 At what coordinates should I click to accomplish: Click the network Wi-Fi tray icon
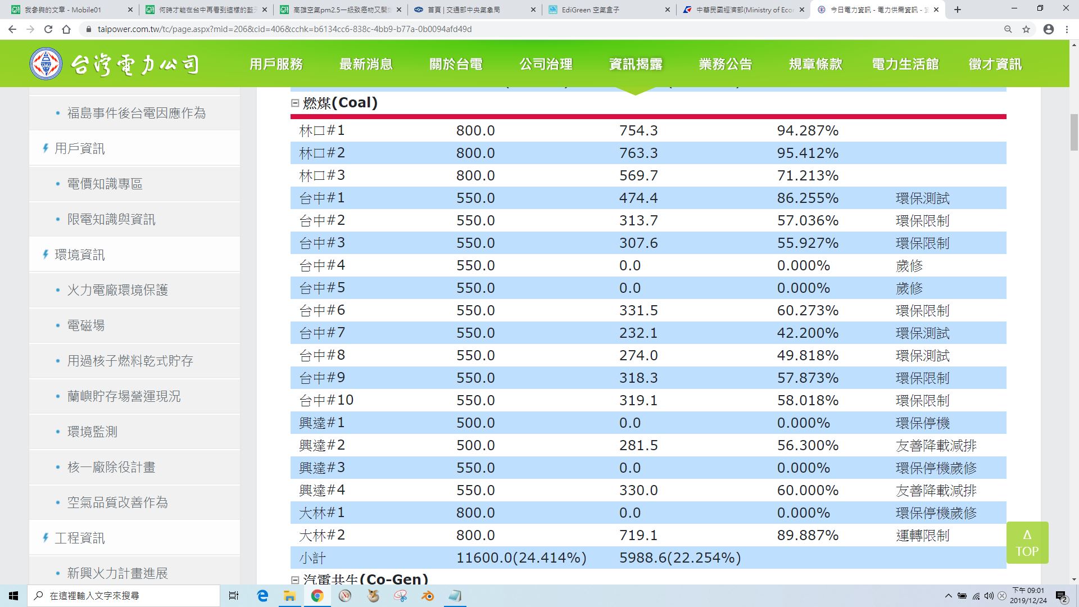pyautogui.click(x=976, y=596)
